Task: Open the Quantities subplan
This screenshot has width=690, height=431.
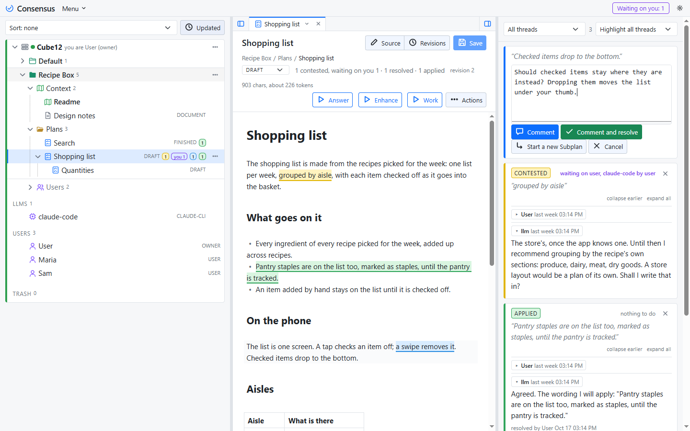Action: tap(78, 170)
